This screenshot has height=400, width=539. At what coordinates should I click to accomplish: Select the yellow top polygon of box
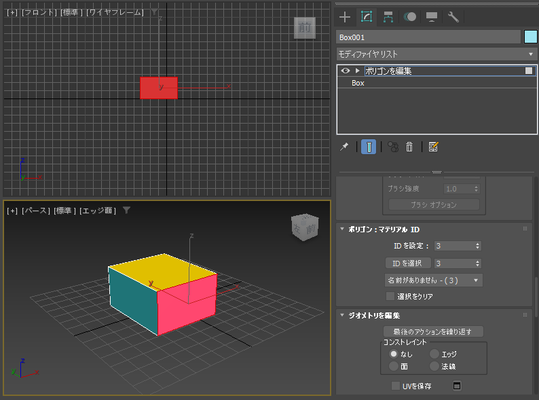point(162,272)
